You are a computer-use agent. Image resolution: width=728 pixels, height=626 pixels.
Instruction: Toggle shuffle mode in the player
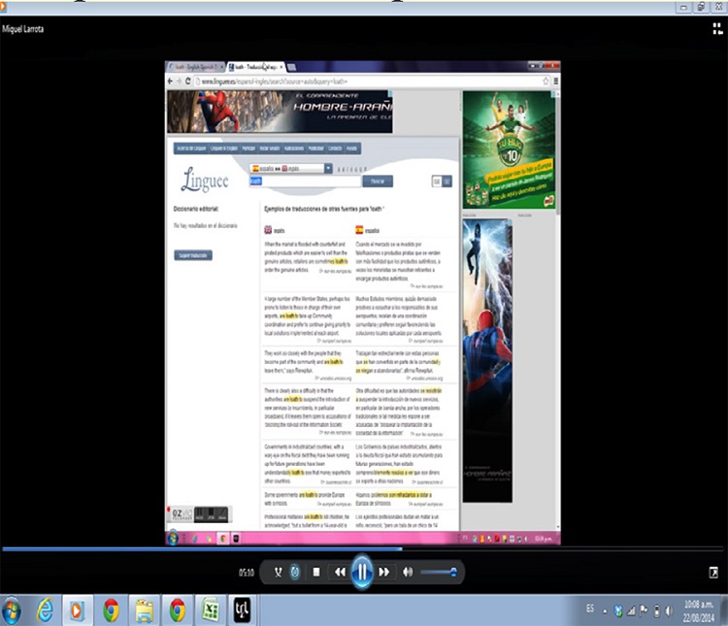pyautogui.click(x=279, y=573)
